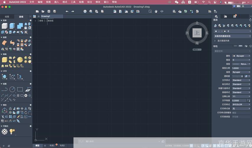Collapse the 实体 solids section
The height and width of the screenshot is (148, 252).
pyautogui.click(x=1, y=20)
